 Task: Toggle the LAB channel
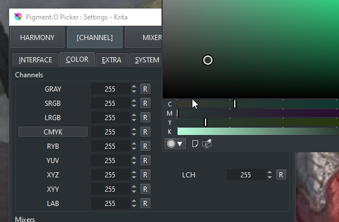tap(53, 204)
